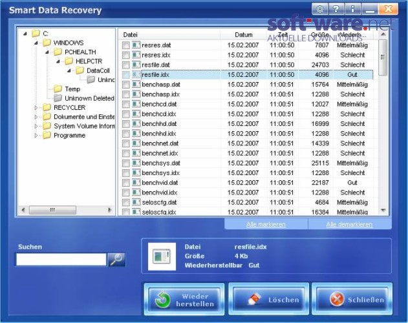Select the benchnet.idx file name

tap(160, 153)
